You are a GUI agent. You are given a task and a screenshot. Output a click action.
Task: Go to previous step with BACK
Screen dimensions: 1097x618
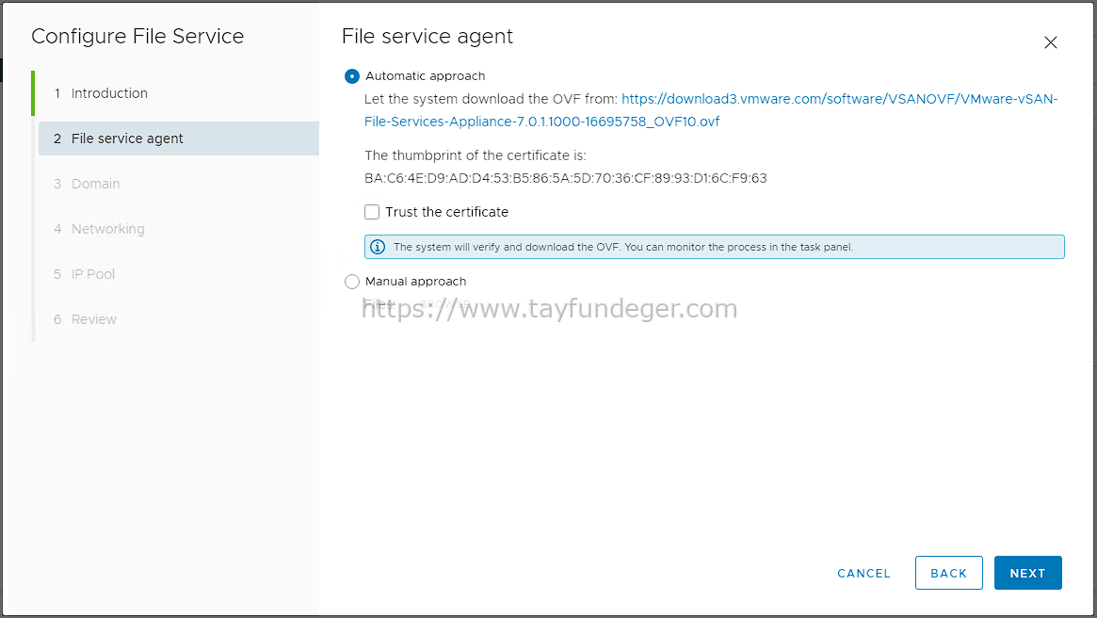point(948,573)
